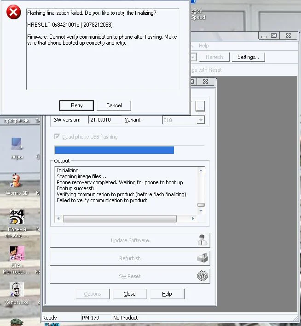Click the Options button
301x326 pixels.
point(93,294)
